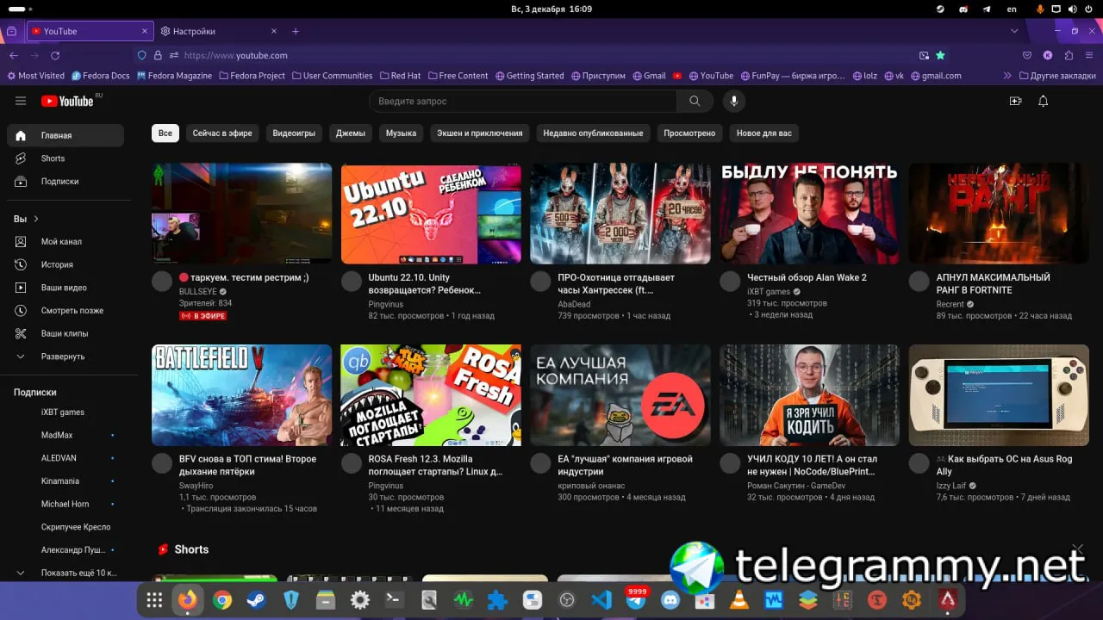This screenshot has height=620, width=1103.
Task: Open the en keyboard layout selector
Action: [1012, 9]
